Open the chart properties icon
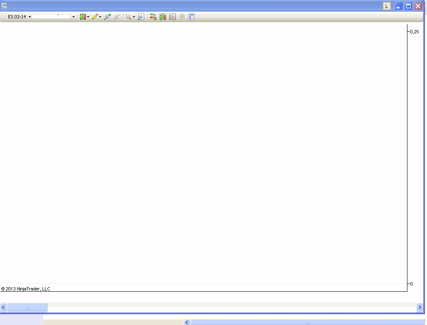This screenshot has height=325, width=427. point(192,17)
